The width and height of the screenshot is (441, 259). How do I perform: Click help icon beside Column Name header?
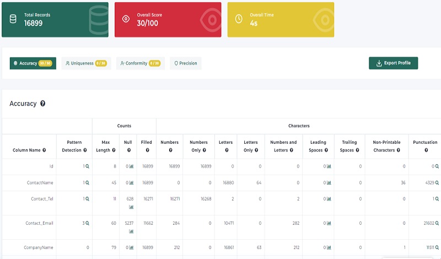point(44,150)
